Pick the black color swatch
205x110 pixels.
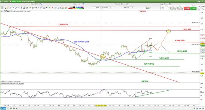[74, 7]
